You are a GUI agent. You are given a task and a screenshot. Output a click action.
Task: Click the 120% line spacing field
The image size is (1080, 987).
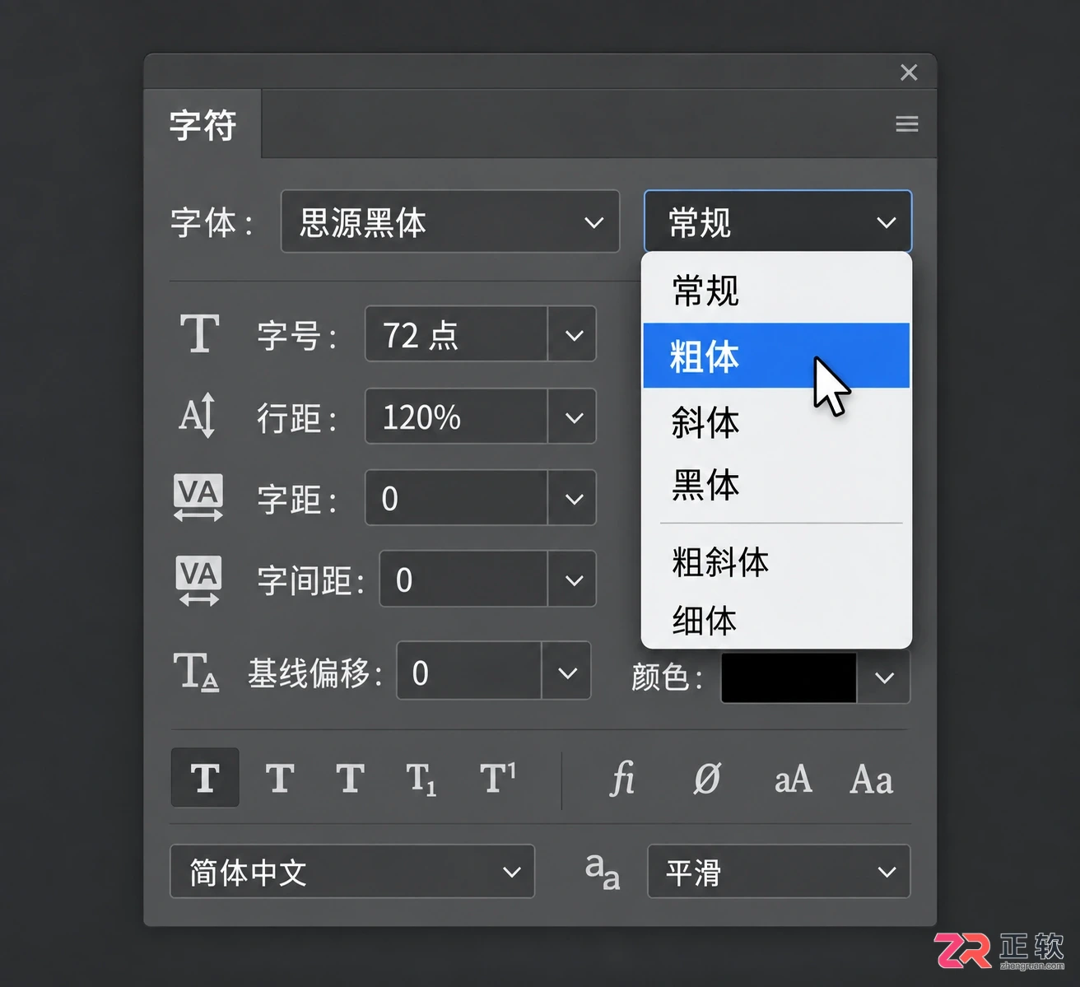click(456, 417)
